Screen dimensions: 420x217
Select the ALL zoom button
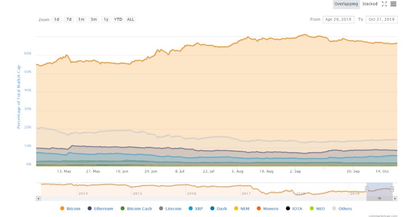130,20
